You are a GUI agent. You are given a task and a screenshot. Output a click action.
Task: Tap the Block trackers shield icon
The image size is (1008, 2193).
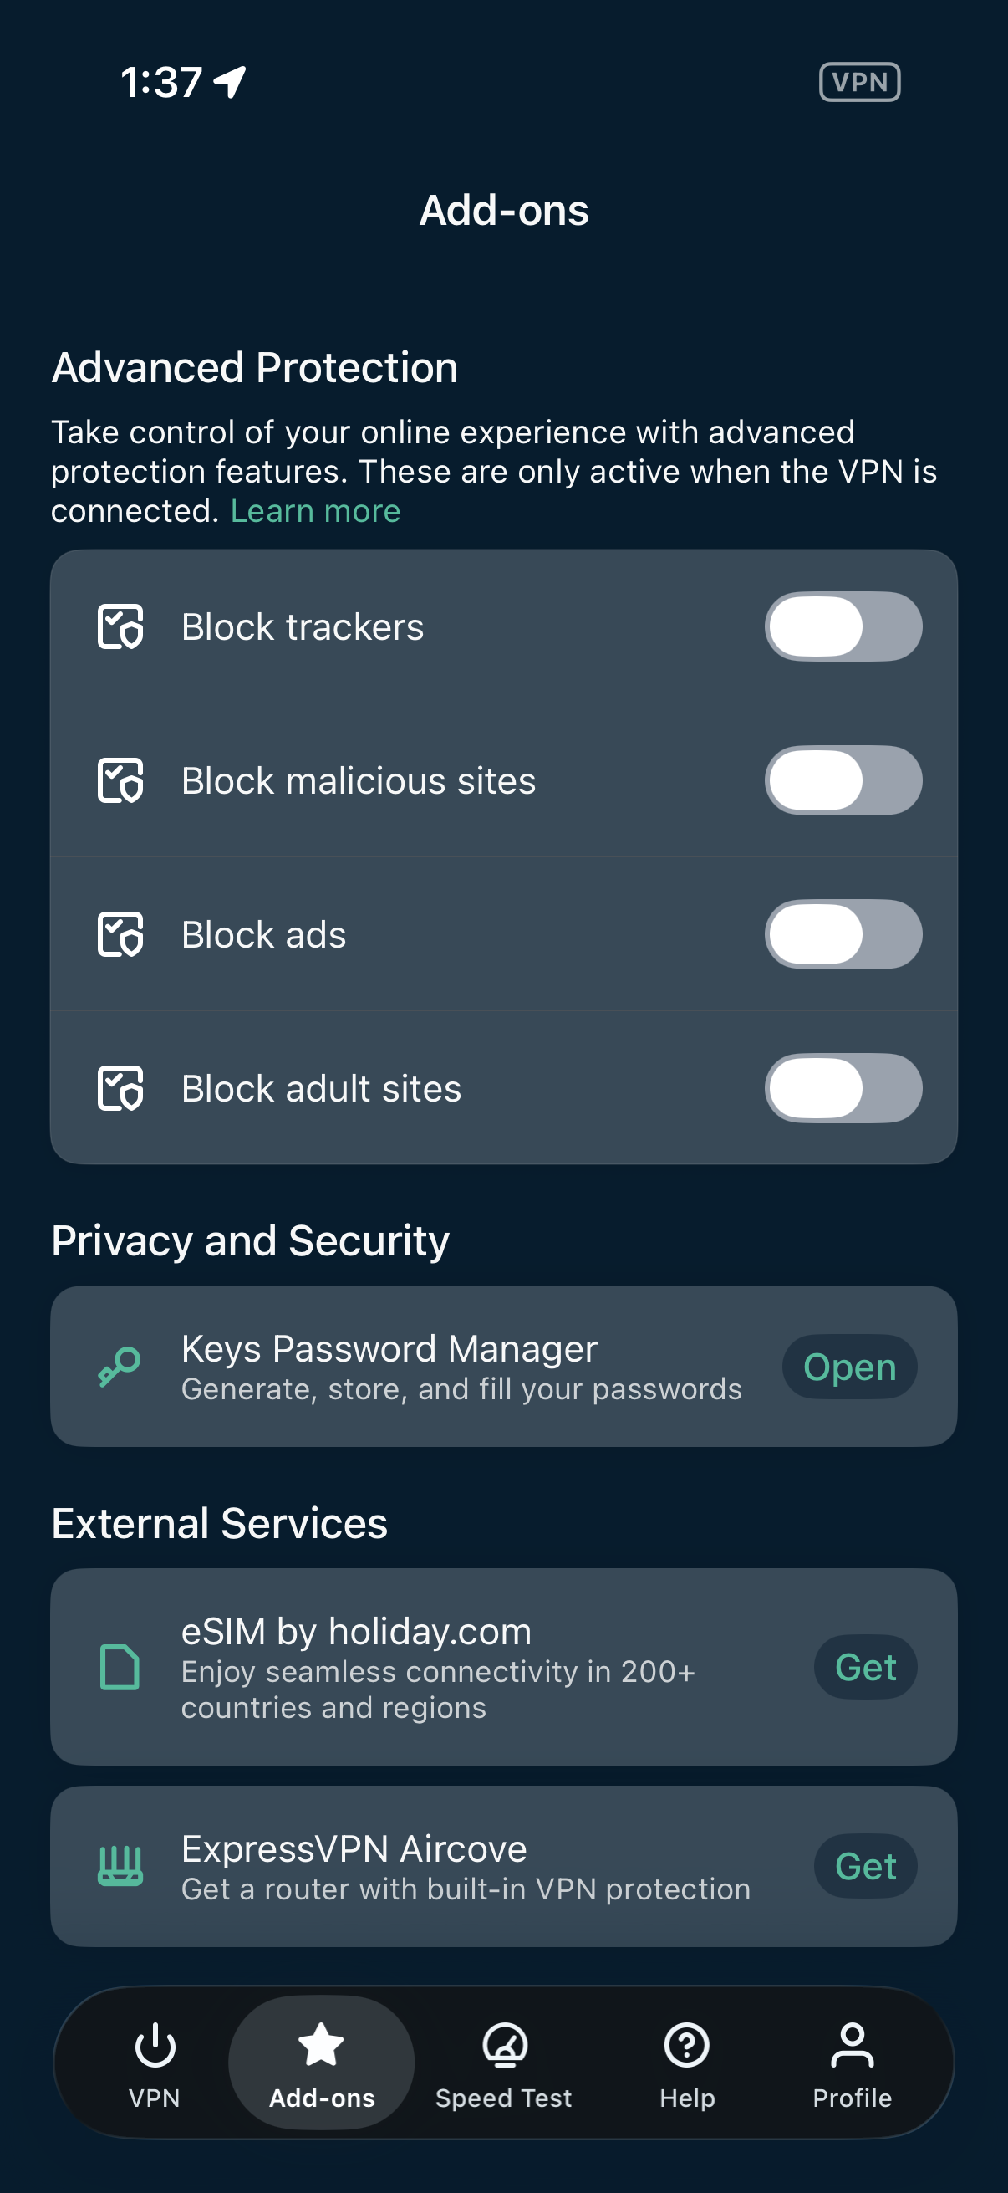pos(120,627)
